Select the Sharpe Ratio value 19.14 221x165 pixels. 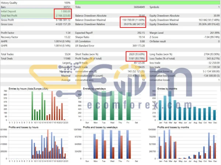142,37
